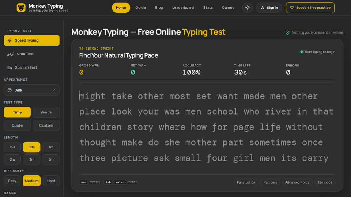Choose 5m test length

pos(51,159)
